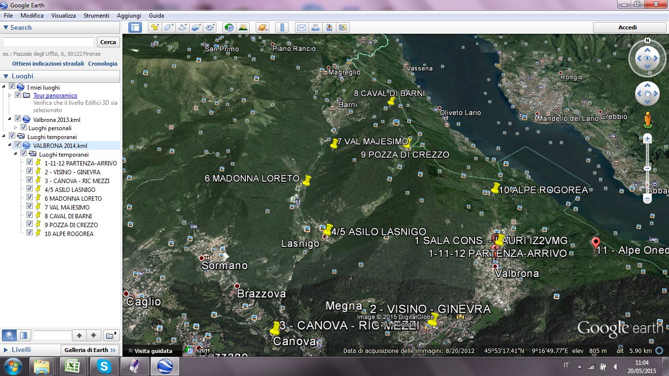Select the Add Path tool

tap(183, 27)
